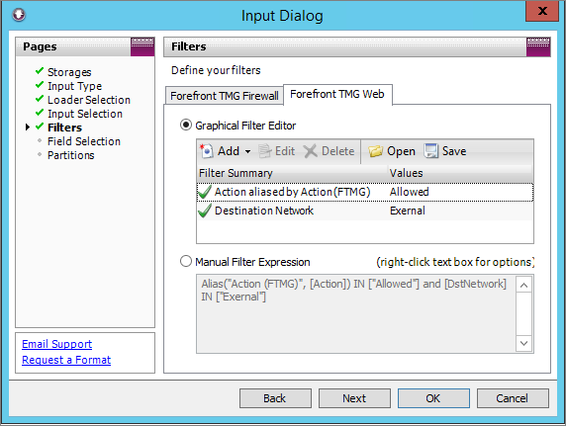
Task: Select Graphical Filter Editor radio button
Action: [186, 126]
